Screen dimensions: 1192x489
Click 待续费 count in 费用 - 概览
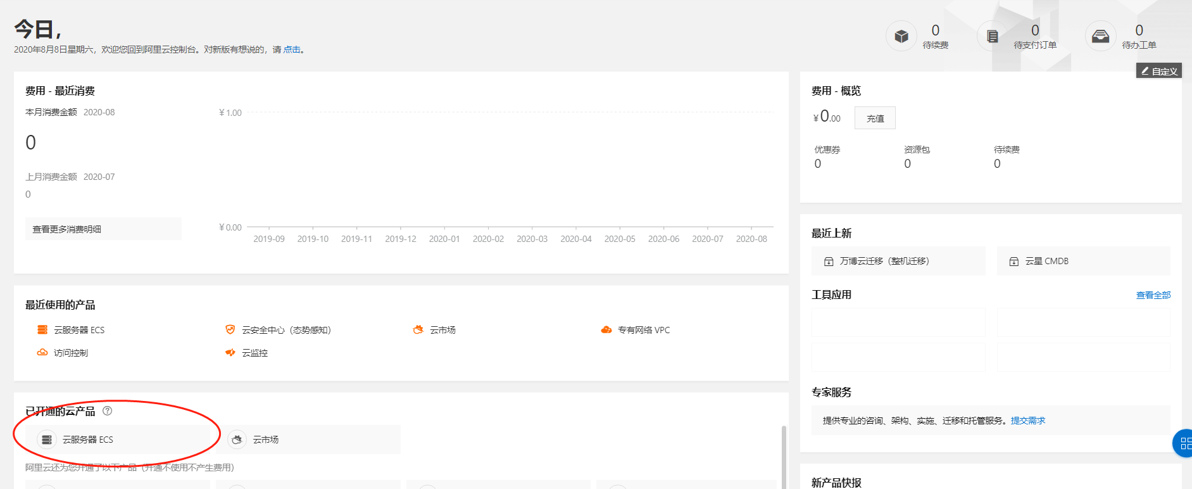(997, 163)
